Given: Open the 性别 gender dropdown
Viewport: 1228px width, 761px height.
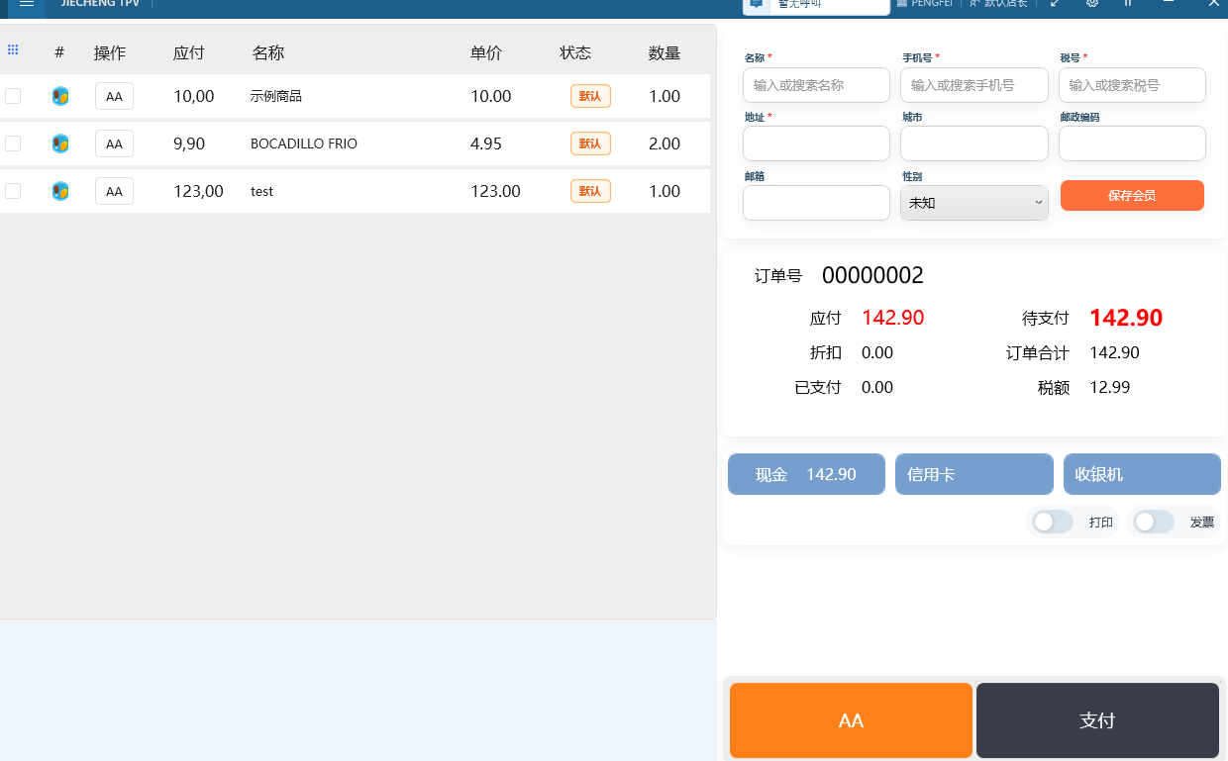Looking at the screenshot, I should tap(974, 202).
